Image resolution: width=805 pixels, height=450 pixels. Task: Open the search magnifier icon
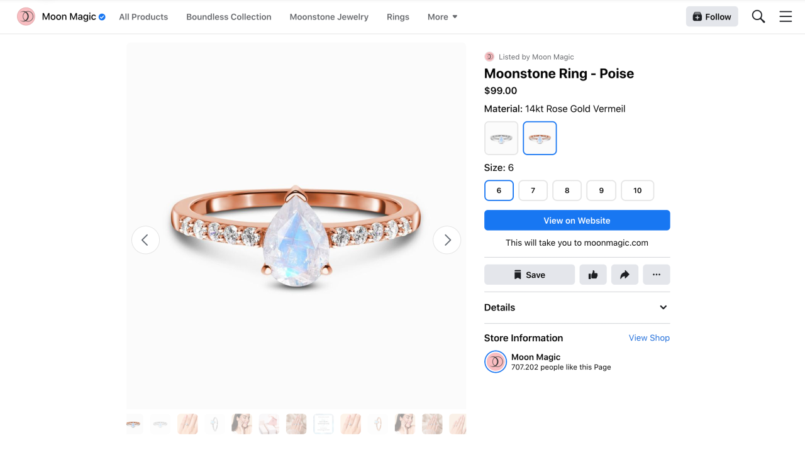(x=758, y=17)
